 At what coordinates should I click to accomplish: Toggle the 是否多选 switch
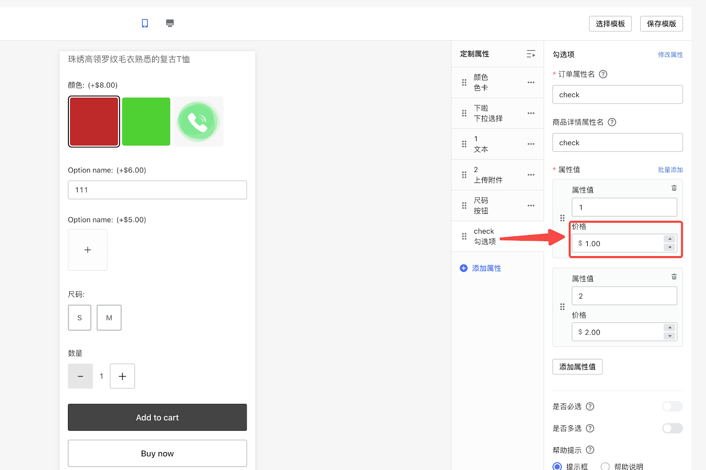click(672, 429)
